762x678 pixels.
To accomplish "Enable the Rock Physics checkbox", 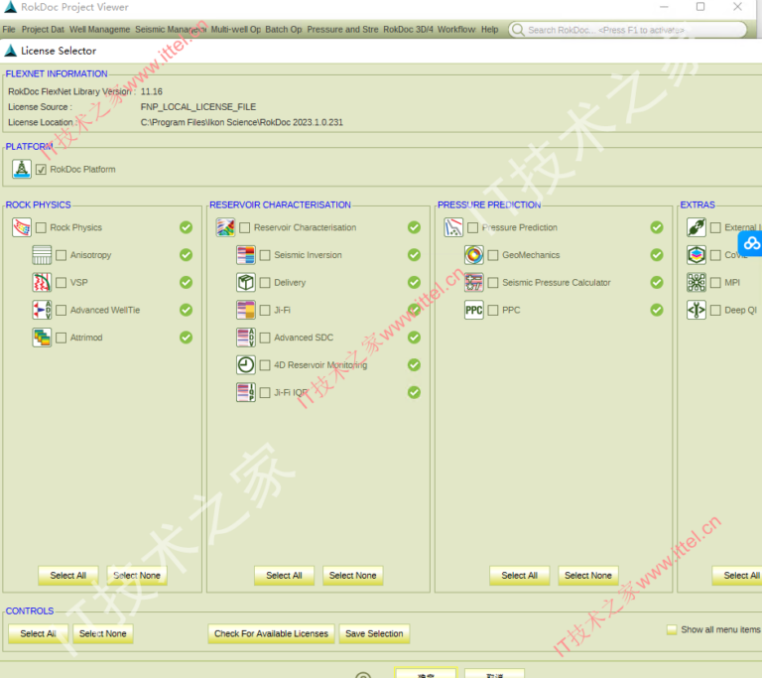I will pos(41,228).
